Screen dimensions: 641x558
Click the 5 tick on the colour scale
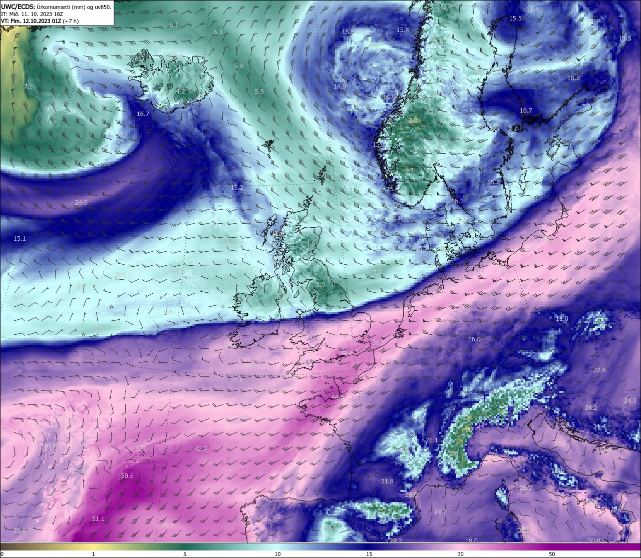click(185, 554)
